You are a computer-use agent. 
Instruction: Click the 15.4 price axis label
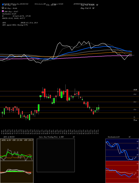pos(135,110)
